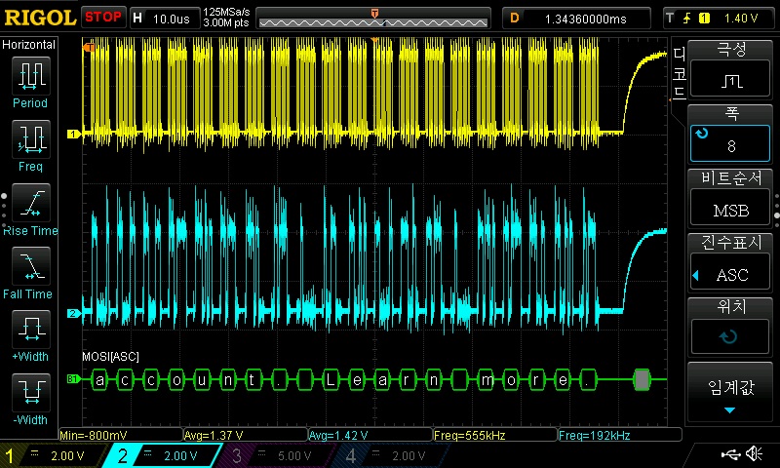This screenshot has width=780, height=468.
Task: Expand the 임계값 threshold menu
Action: (x=731, y=392)
